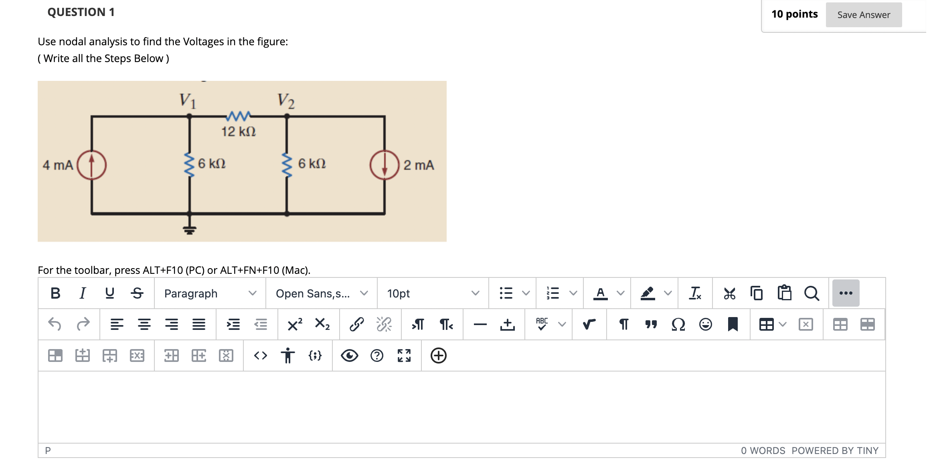Click Save Answer button

tap(864, 15)
